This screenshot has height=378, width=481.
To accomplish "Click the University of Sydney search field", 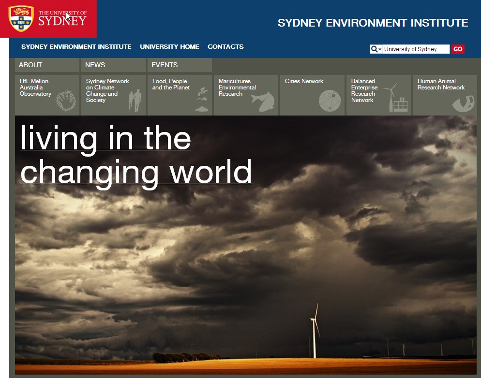I will 416,49.
